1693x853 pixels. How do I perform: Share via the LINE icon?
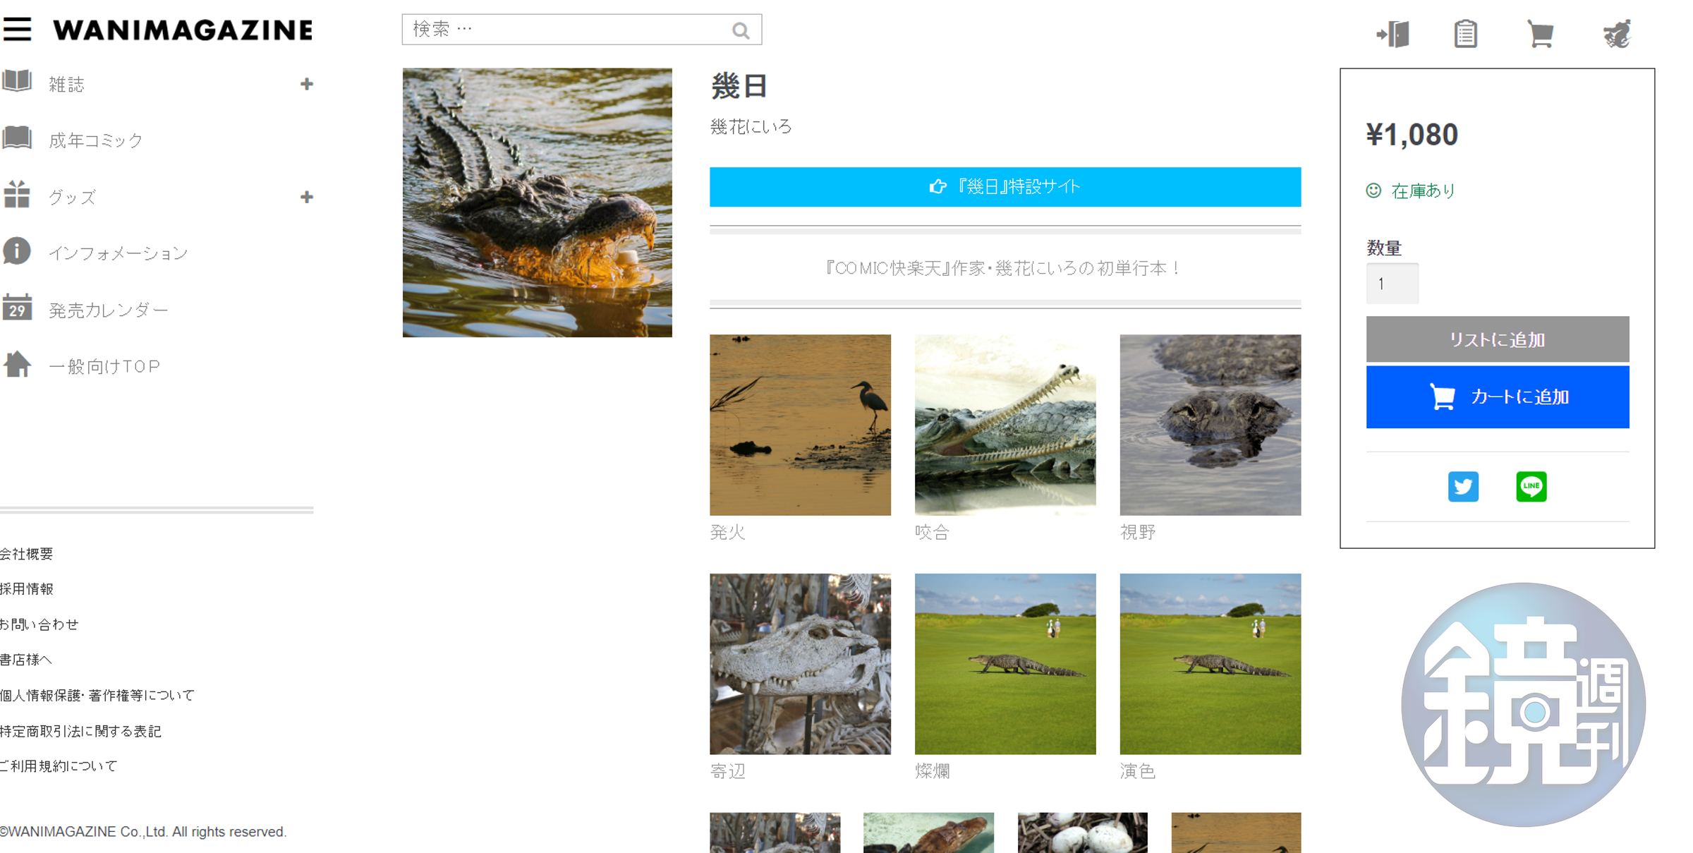[x=1531, y=486]
